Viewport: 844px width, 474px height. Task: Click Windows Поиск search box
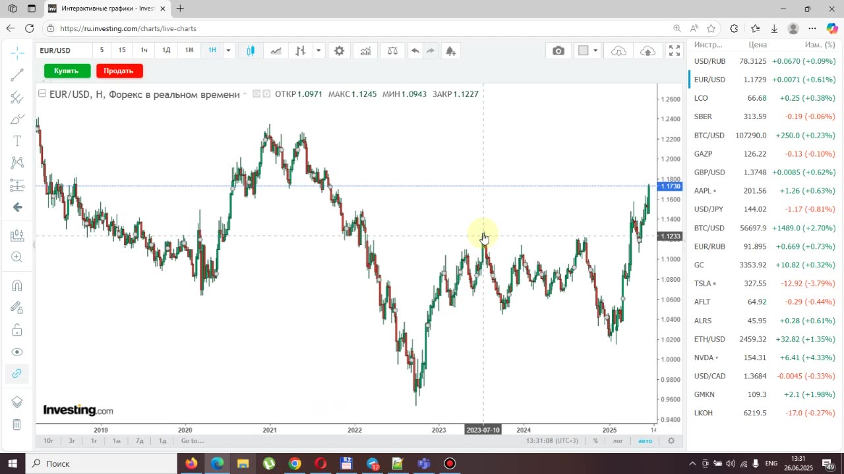point(102,463)
